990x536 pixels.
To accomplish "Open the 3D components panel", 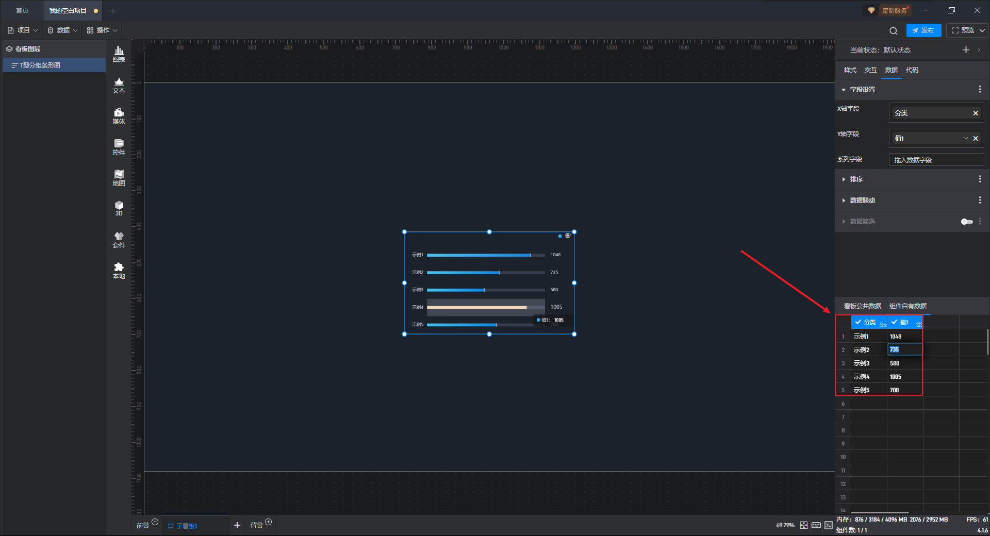I will point(119,208).
